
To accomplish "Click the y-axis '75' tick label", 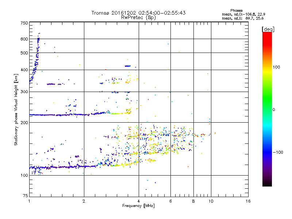I will tap(26, 196).
